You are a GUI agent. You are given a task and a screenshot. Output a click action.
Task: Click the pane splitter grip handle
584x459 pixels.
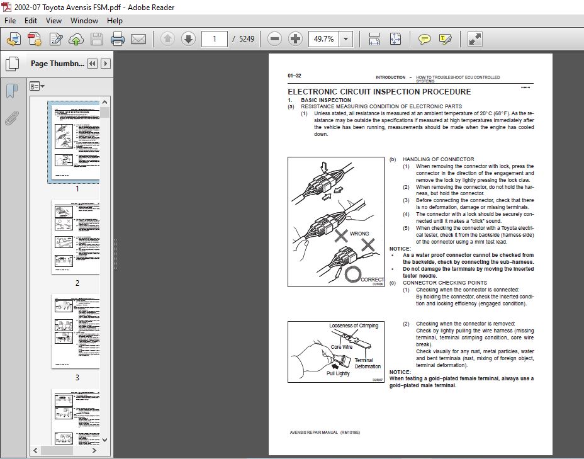(115, 254)
